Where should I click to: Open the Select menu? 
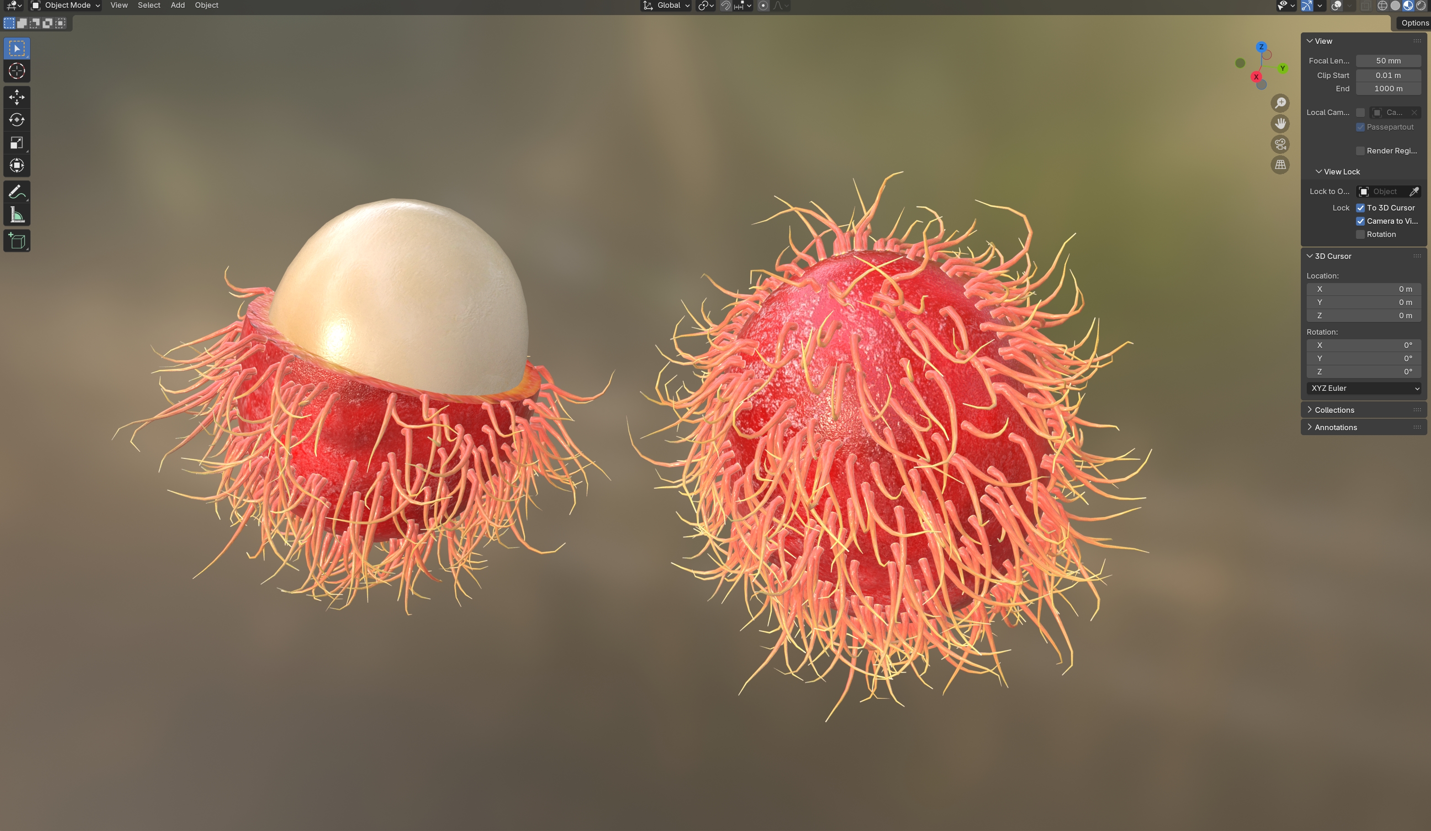pyautogui.click(x=149, y=5)
